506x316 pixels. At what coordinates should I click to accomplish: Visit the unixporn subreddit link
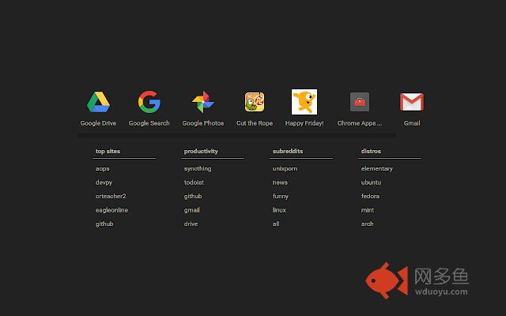(285, 168)
